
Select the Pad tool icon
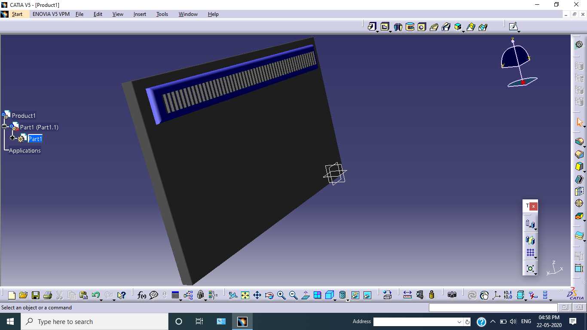click(x=372, y=27)
